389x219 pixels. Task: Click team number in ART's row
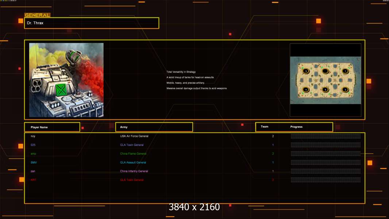[x=273, y=180]
